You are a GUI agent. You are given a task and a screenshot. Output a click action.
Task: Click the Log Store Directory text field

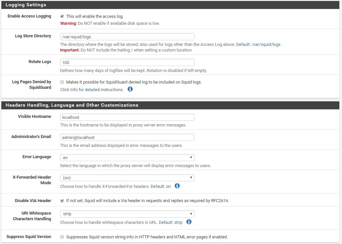click(127, 37)
